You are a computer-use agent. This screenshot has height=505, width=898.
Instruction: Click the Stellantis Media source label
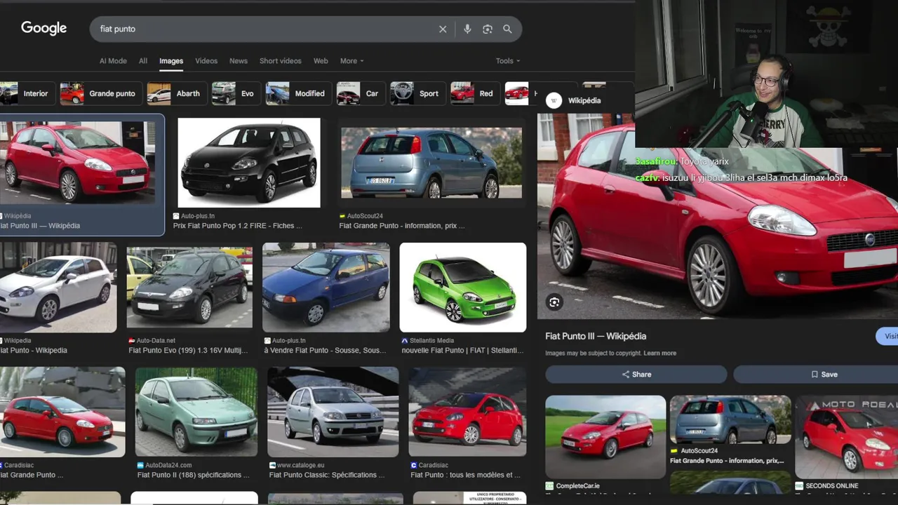[431, 340]
